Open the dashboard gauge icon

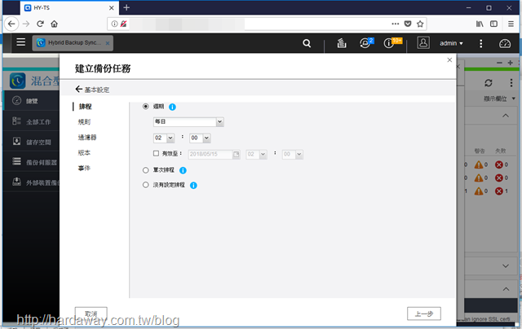tap(505, 43)
